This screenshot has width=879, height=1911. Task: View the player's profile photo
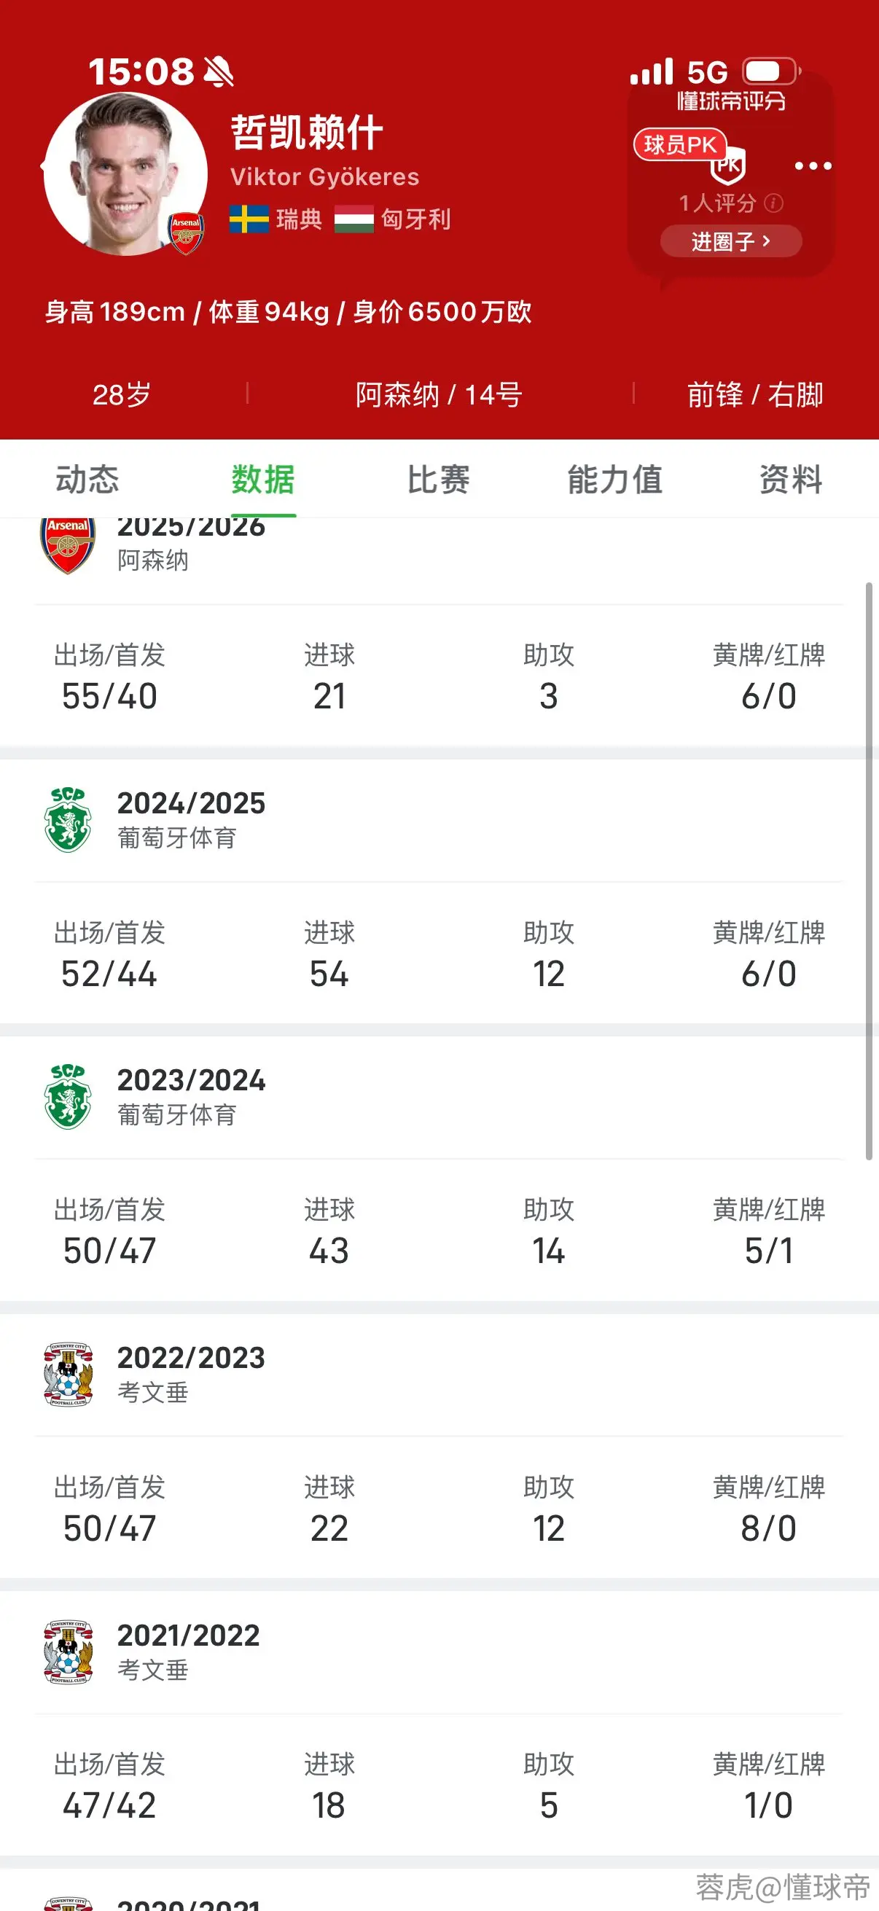coord(125,173)
